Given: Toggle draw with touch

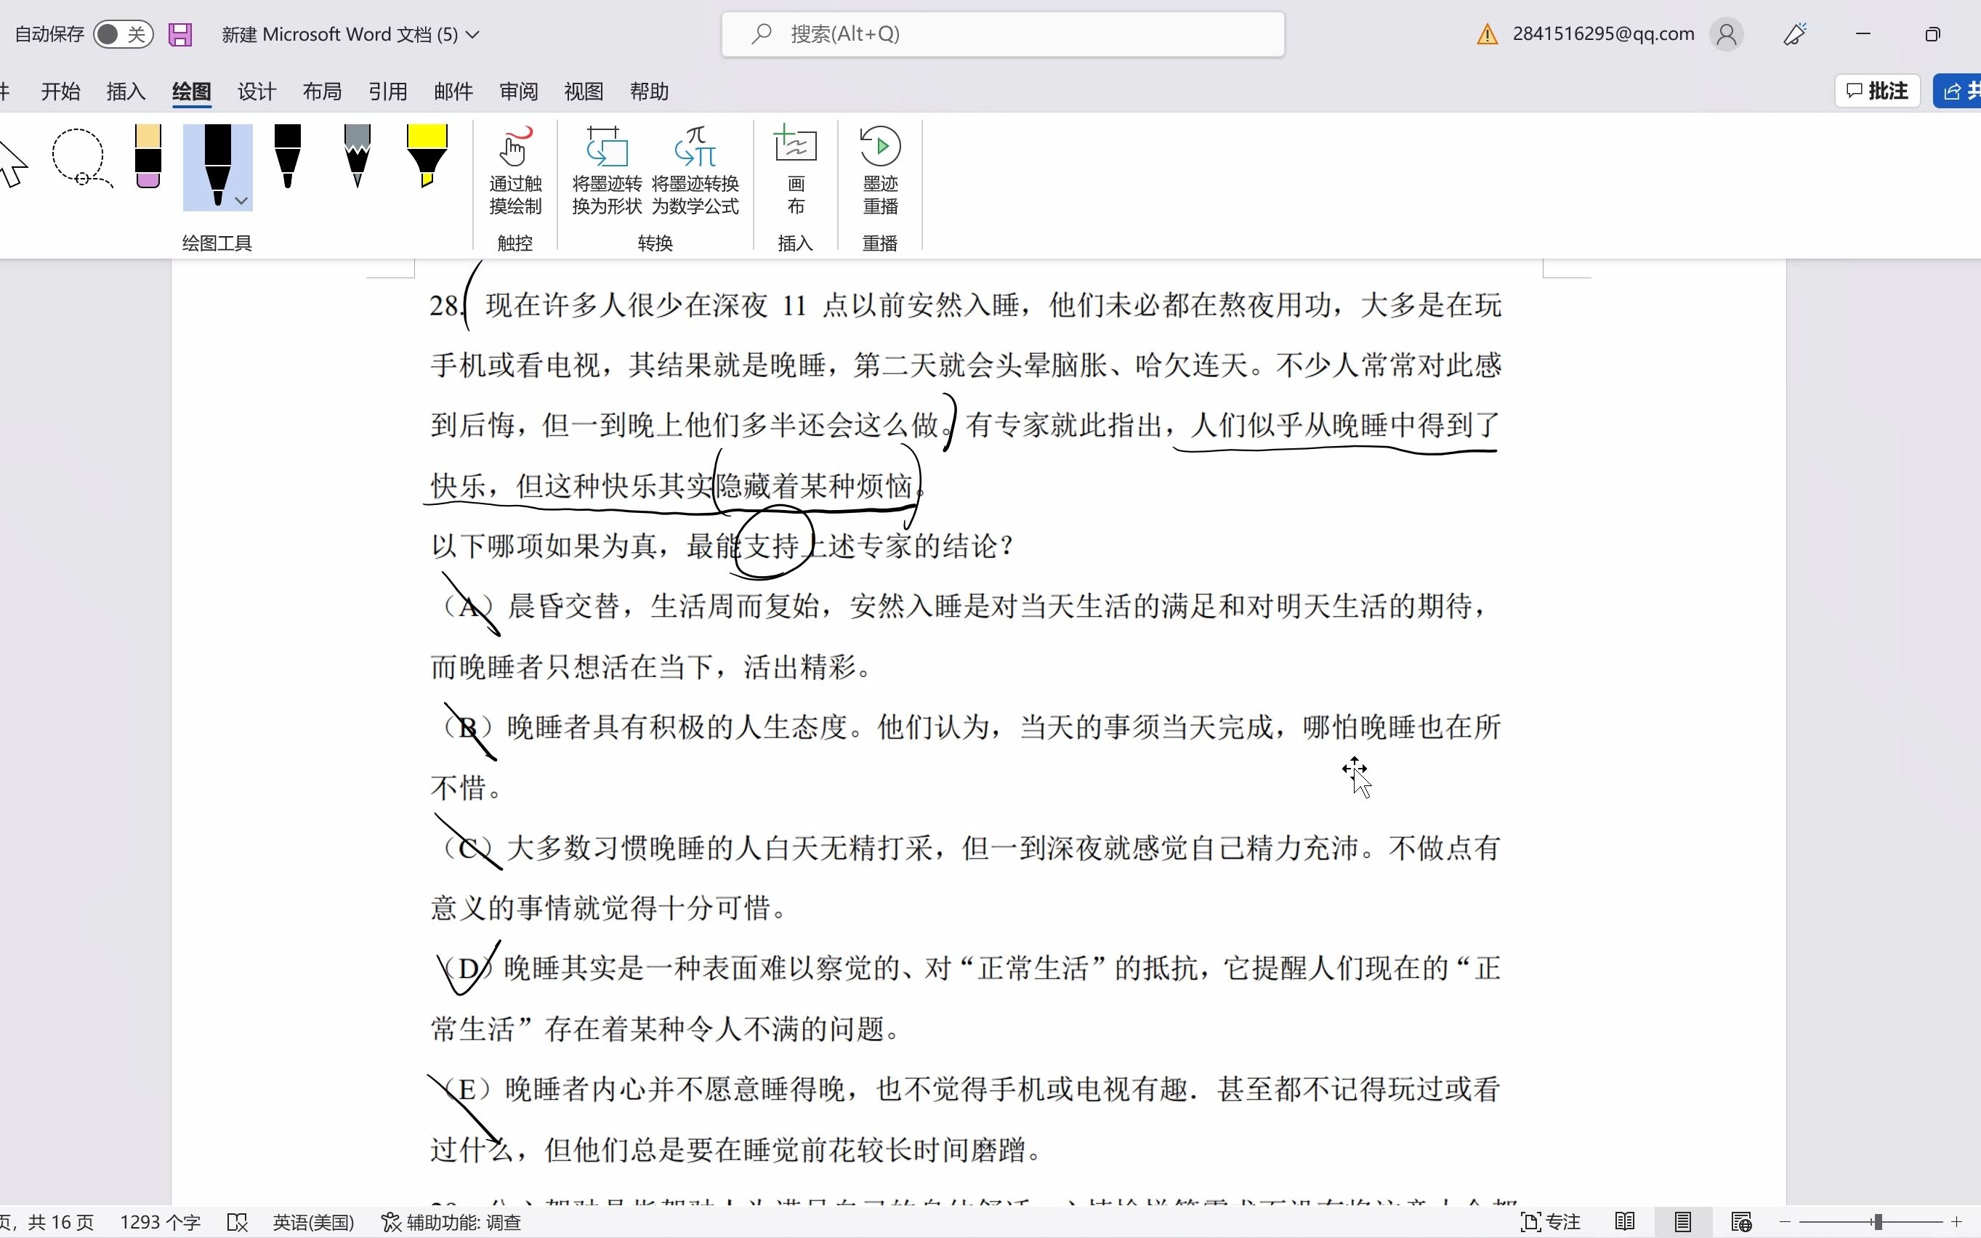Looking at the screenshot, I should click(x=515, y=170).
